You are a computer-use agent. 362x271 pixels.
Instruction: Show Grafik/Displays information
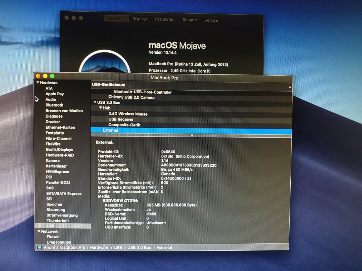point(60,150)
